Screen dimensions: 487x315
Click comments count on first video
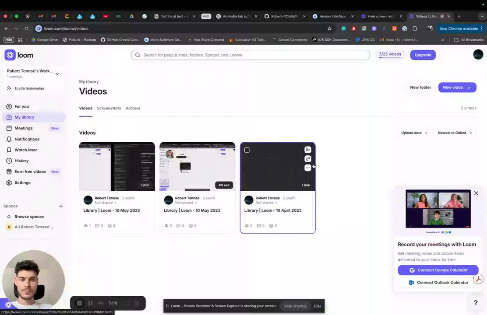click(99, 226)
